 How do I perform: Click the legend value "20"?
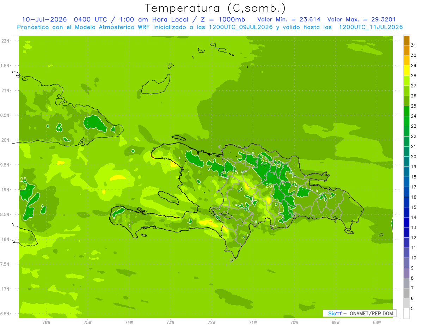coord(414,157)
